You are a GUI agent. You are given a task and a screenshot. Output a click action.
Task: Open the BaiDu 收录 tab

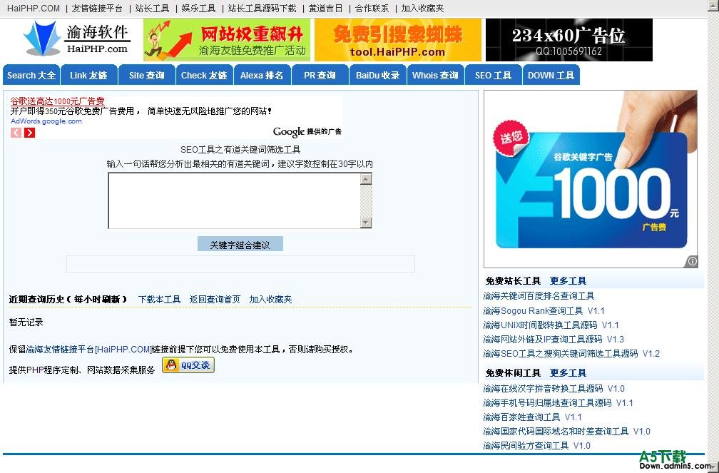378,75
